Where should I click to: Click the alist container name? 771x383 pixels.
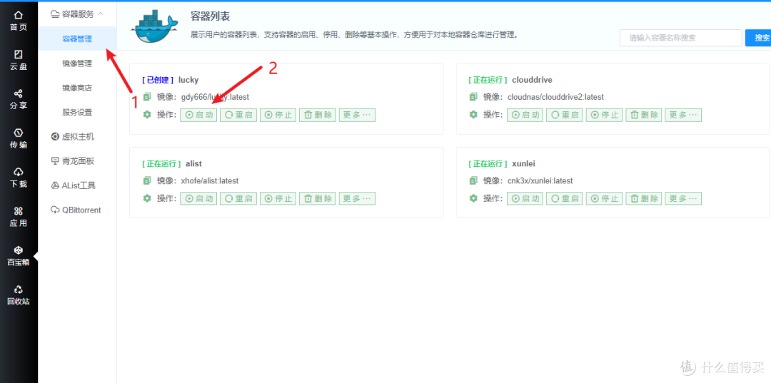click(192, 163)
